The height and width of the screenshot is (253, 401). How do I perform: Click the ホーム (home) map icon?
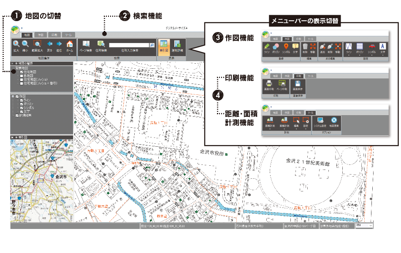[x=70, y=43]
